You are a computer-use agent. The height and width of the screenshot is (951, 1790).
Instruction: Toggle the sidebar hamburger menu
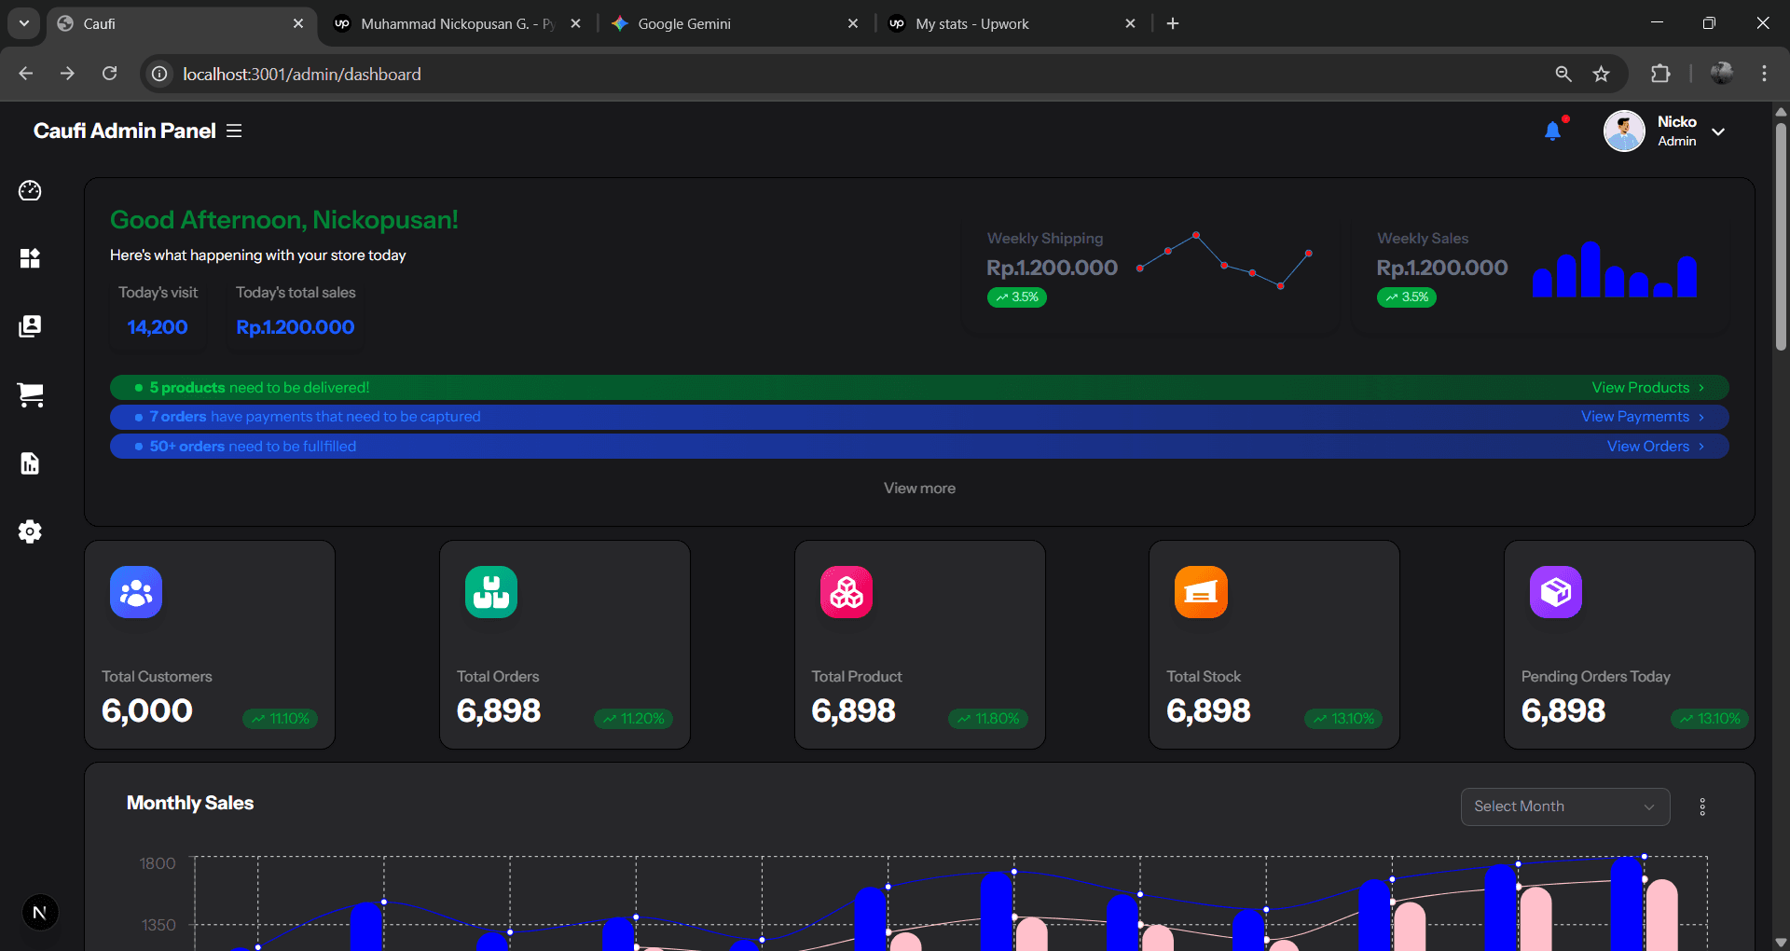(x=234, y=131)
